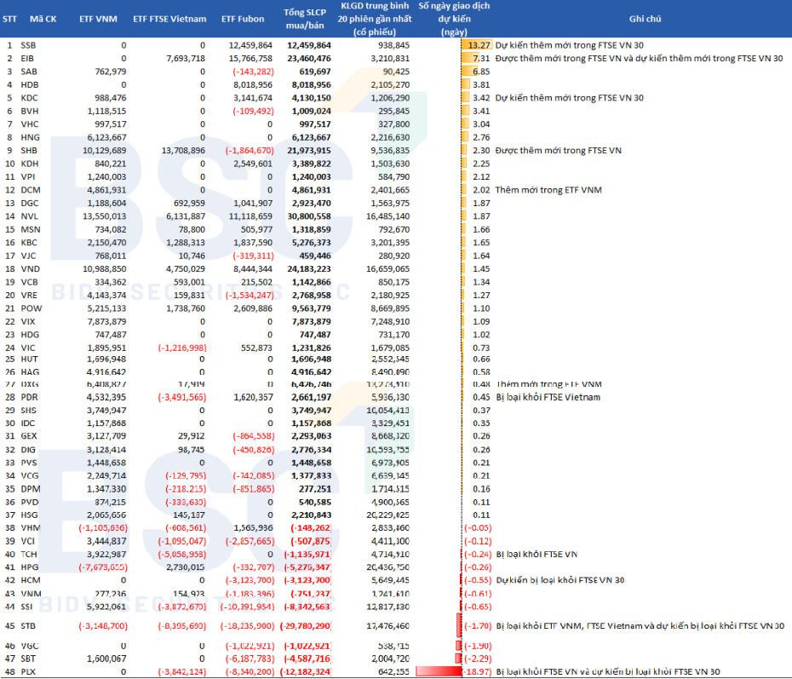Viewport: 792px width, 679px height.
Task: Select the KBC ticker cell
Action: [29, 243]
